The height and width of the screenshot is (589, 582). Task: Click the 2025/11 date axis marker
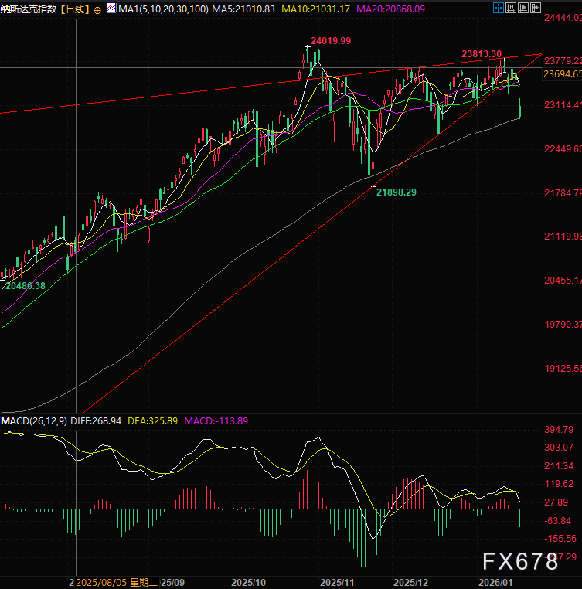(x=336, y=580)
